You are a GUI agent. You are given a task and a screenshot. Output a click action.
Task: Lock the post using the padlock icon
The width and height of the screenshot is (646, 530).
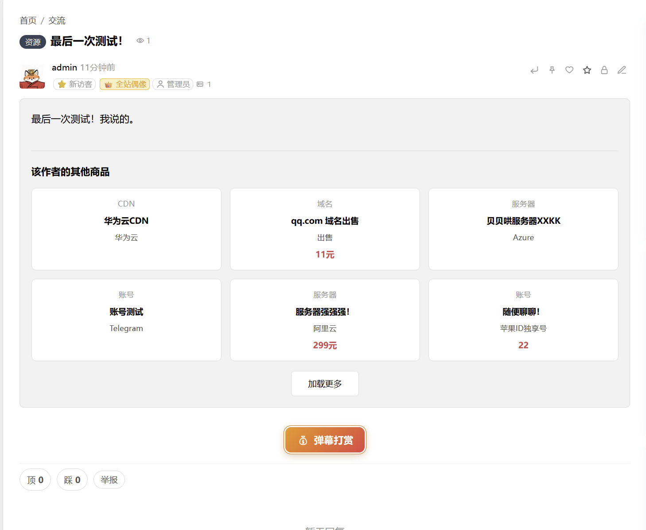point(604,70)
